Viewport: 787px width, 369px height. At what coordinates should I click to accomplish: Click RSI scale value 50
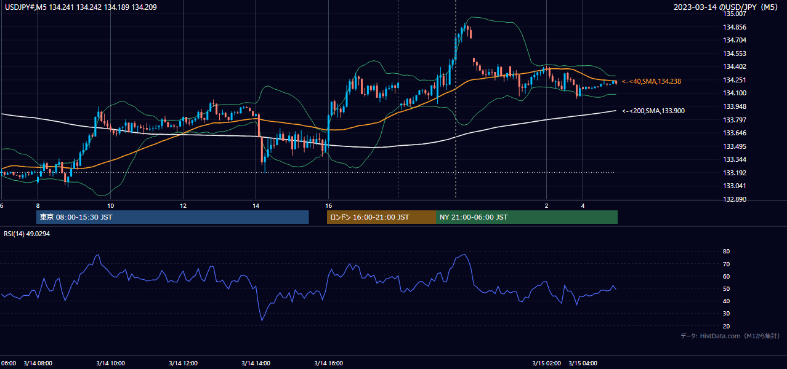727,288
